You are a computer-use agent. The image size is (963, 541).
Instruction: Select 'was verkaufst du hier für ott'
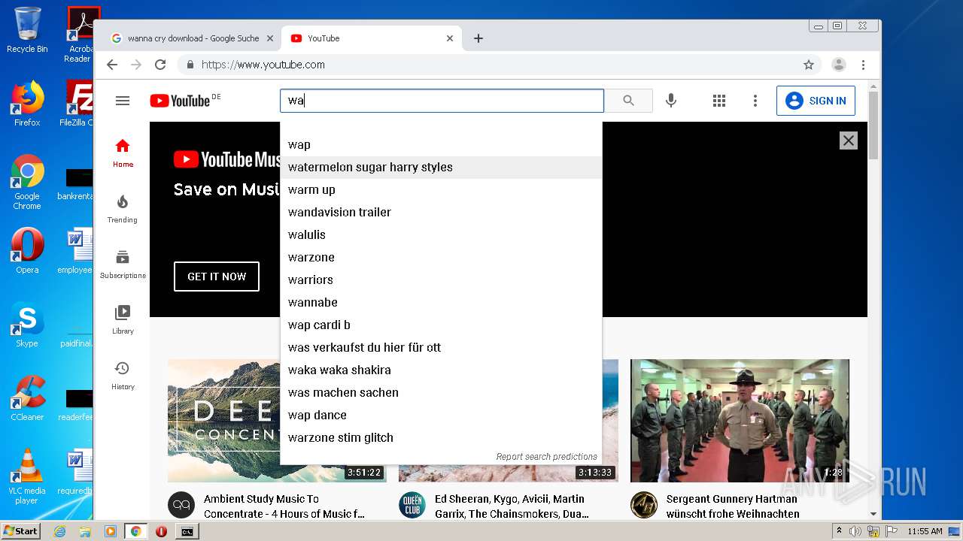[x=441, y=347]
